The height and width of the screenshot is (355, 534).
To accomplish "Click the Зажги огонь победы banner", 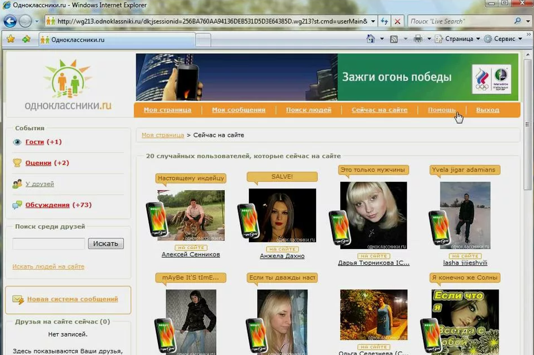I will (327, 77).
